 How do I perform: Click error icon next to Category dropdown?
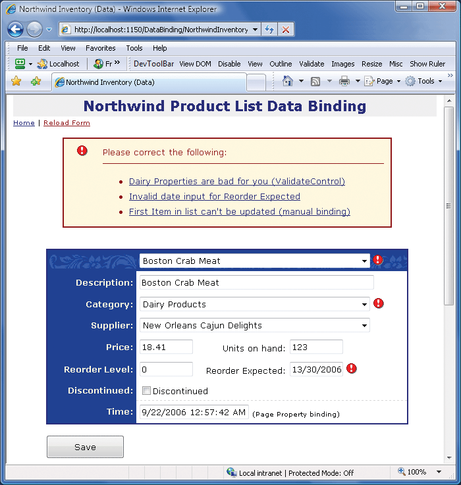[378, 303]
